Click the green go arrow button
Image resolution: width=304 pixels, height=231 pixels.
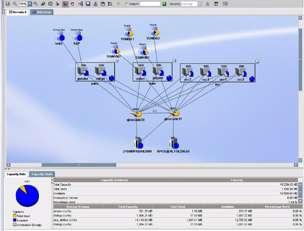click(x=164, y=4)
